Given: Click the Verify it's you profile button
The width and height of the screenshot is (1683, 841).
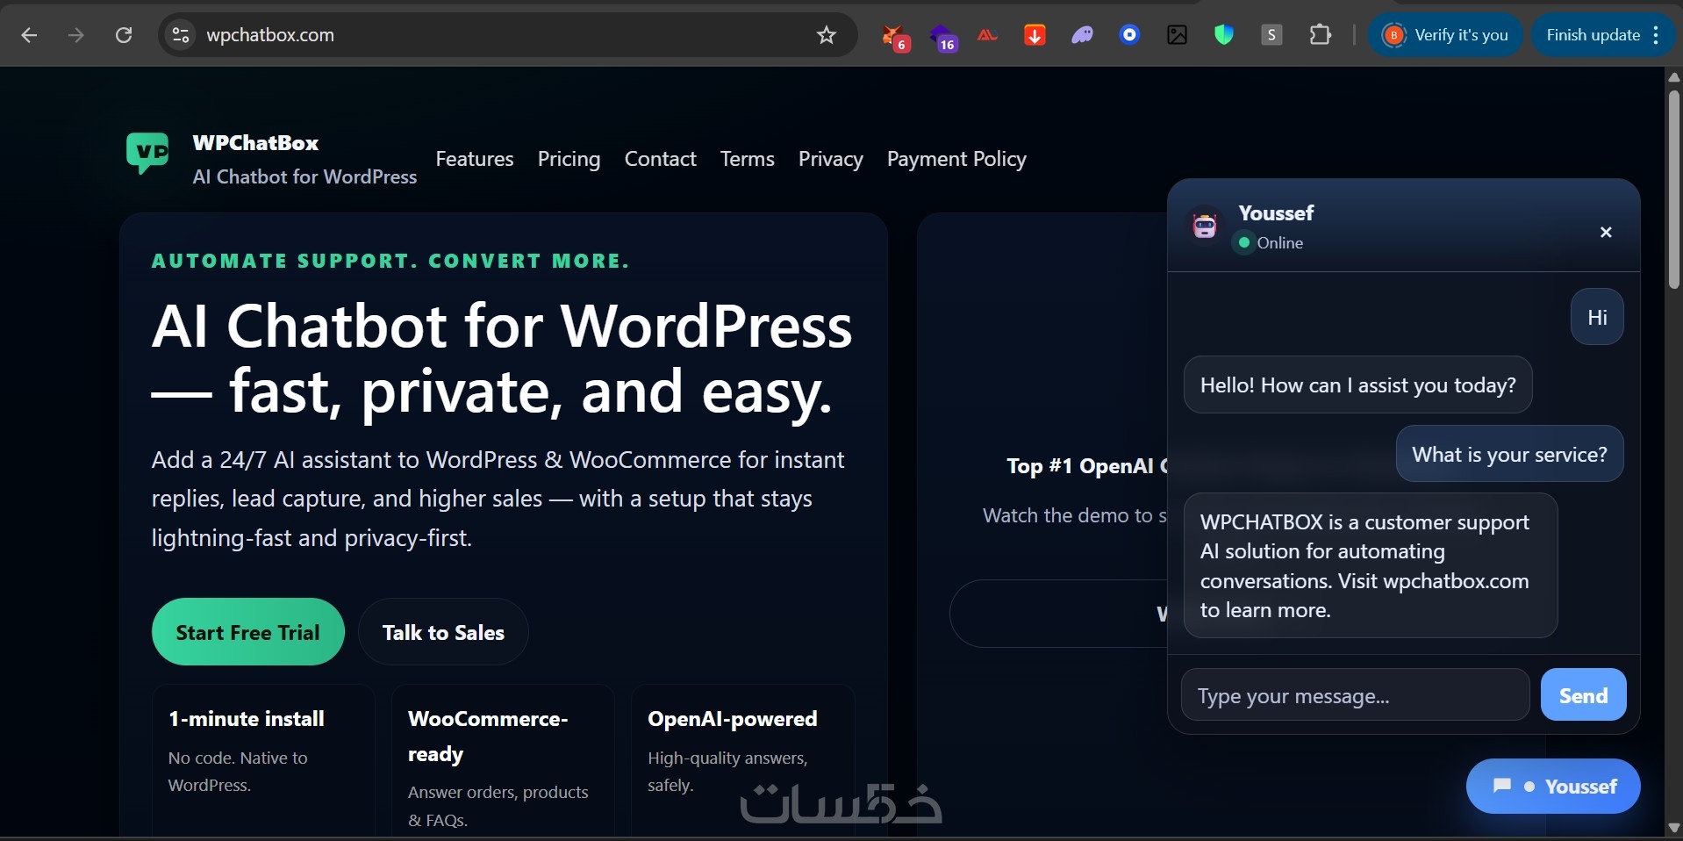Looking at the screenshot, I should pyautogui.click(x=1445, y=35).
